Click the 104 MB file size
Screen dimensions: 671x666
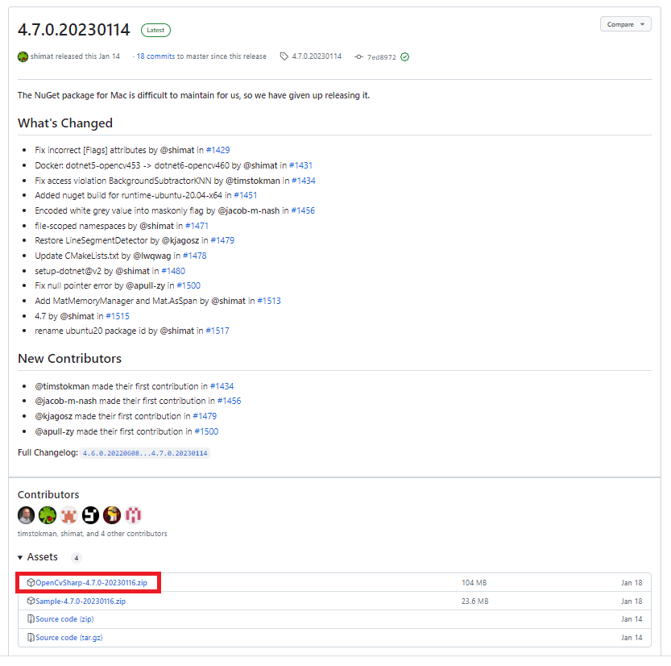pos(474,583)
